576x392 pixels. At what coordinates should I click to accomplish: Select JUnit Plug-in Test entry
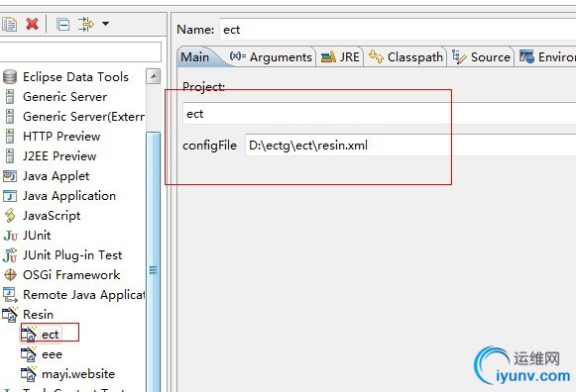[x=72, y=255]
